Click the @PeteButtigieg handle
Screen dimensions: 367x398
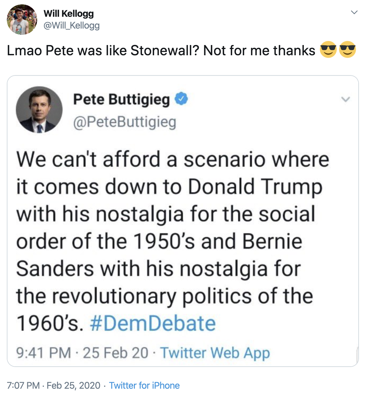point(125,122)
